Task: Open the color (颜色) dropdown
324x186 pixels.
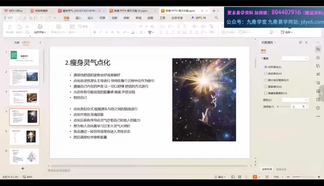Action: [x=295, y=100]
